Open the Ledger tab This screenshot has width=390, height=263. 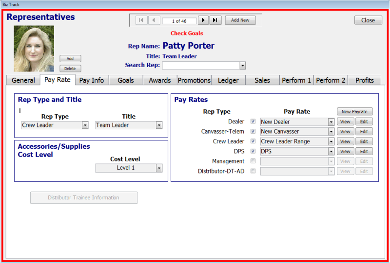click(228, 80)
